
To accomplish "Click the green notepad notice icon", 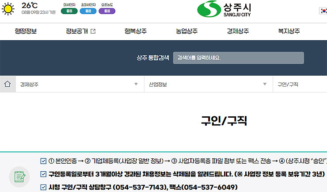I will coord(19,177).
